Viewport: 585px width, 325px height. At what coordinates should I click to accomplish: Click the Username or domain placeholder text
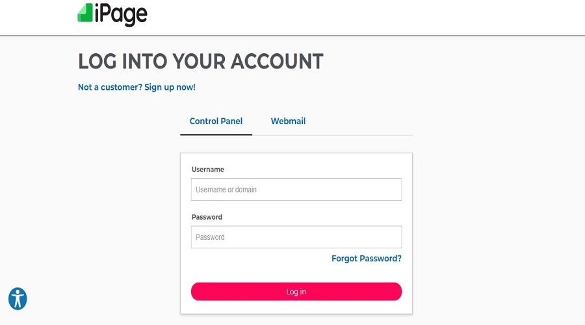click(x=226, y=190)
